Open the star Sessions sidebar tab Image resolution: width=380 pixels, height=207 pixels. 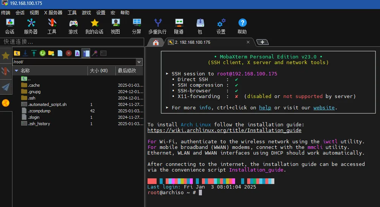click(x=6, y=56)
